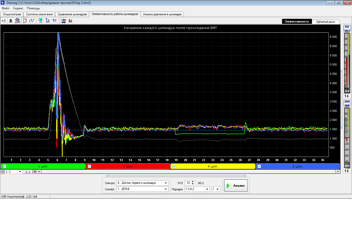Click the green 1 цил. legend bar
The width and height of the screenshot is (352, 233).
coord(43,166)
